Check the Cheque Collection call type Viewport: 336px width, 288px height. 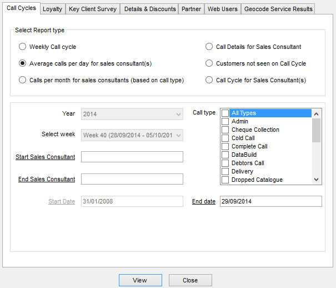(x=225, y=130)
